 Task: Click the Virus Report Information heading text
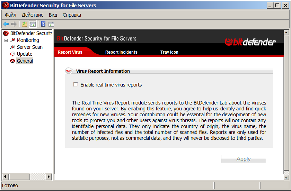[x=103, y=71]
